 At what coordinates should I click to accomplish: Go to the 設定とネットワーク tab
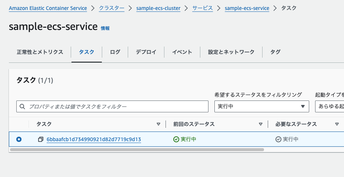231,52
